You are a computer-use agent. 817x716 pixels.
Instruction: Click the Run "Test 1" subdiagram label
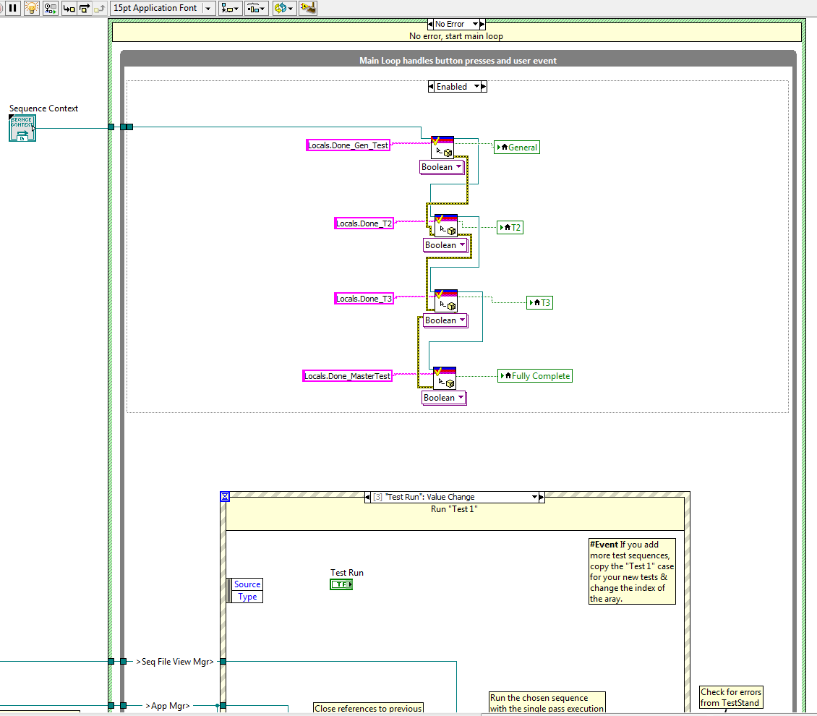[x=454, y=509]
